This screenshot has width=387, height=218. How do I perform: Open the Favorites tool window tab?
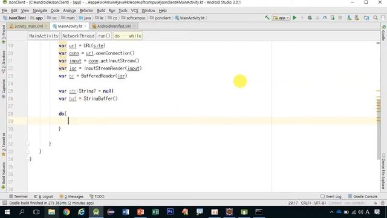pyautogui.click(x=4, y=145)
